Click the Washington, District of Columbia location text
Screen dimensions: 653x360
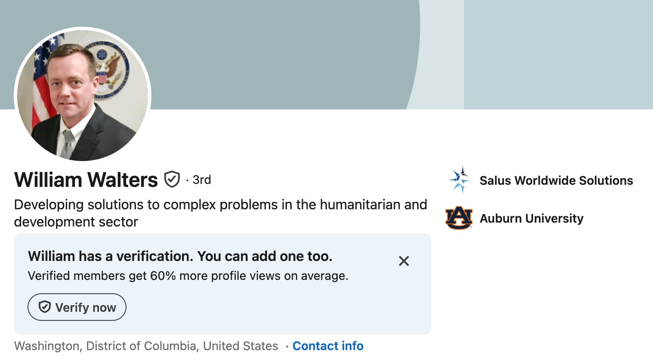pos(146,346)
